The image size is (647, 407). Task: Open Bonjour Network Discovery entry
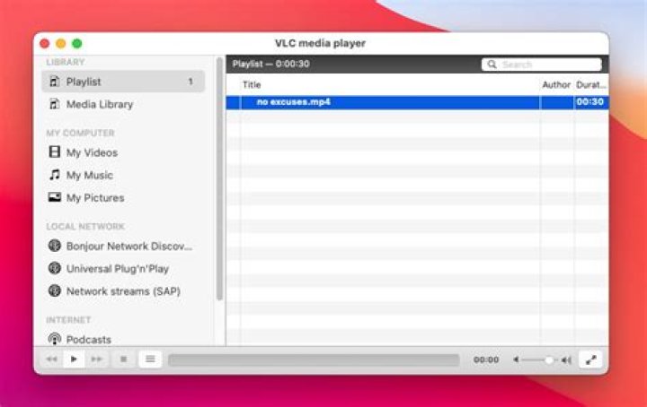(123, 247)
